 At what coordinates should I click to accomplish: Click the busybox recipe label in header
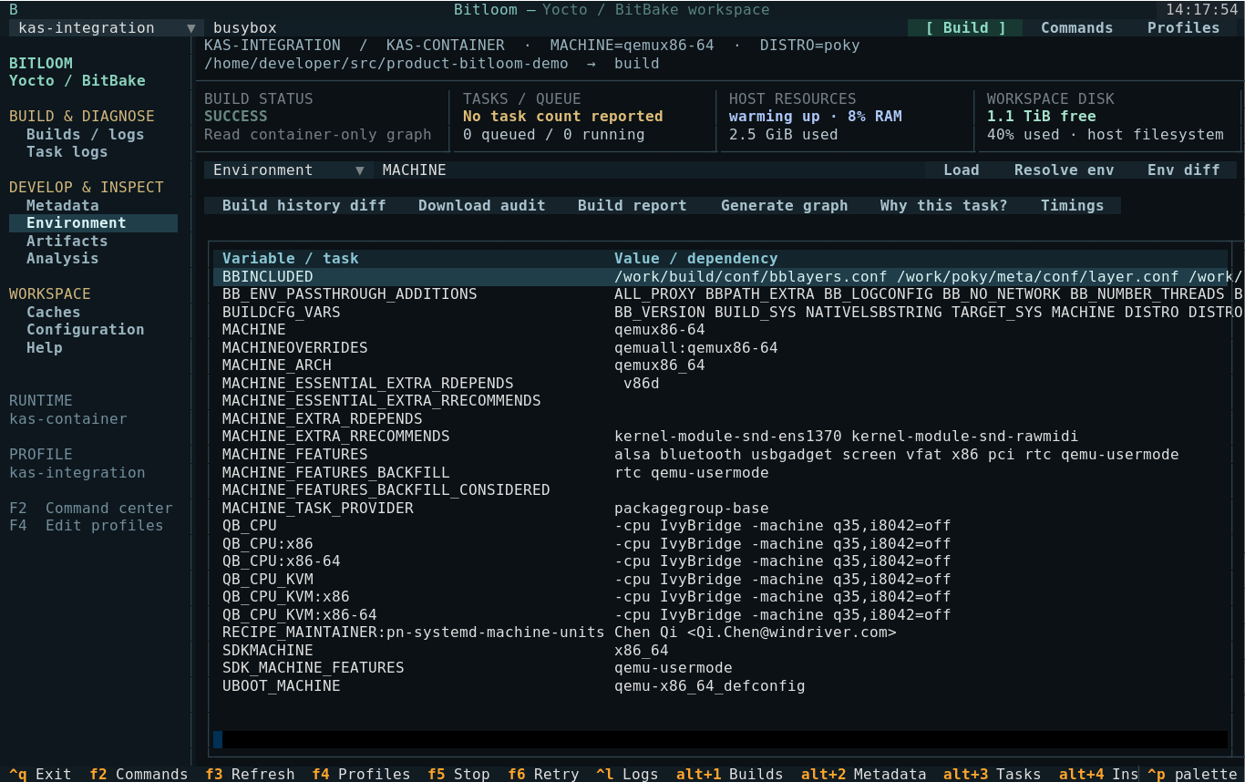point(244,28)
